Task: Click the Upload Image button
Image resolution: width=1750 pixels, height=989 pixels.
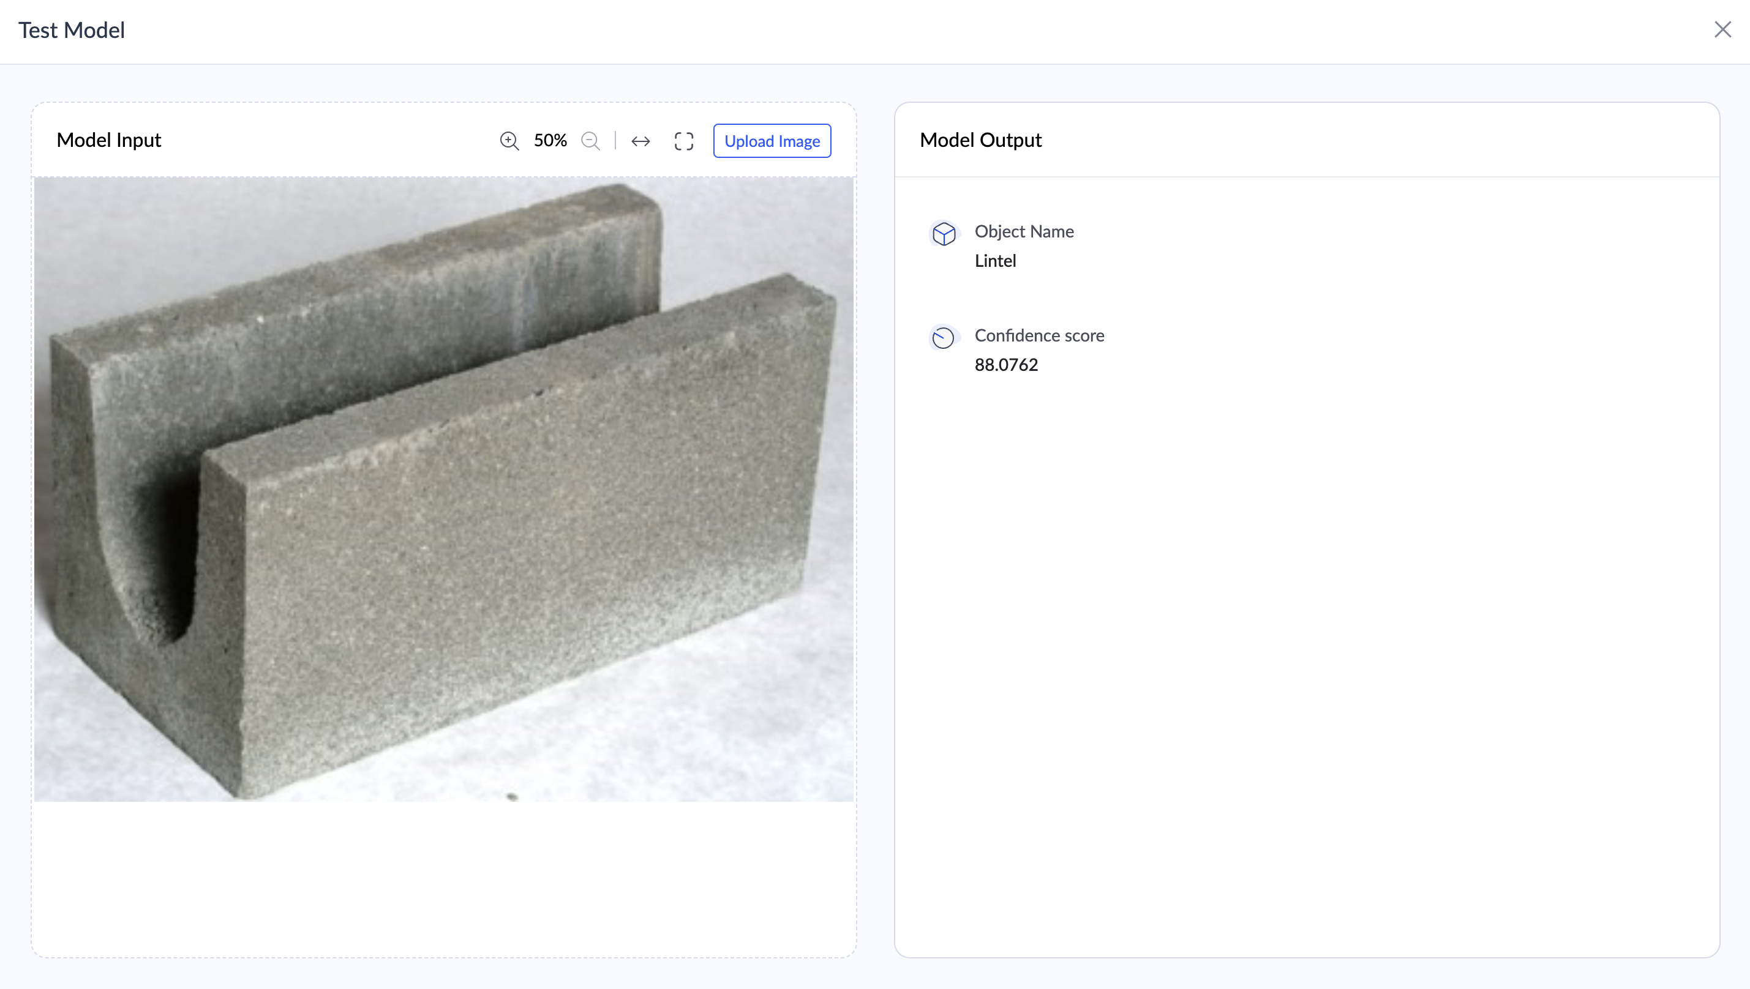Action: click(772, 141)
